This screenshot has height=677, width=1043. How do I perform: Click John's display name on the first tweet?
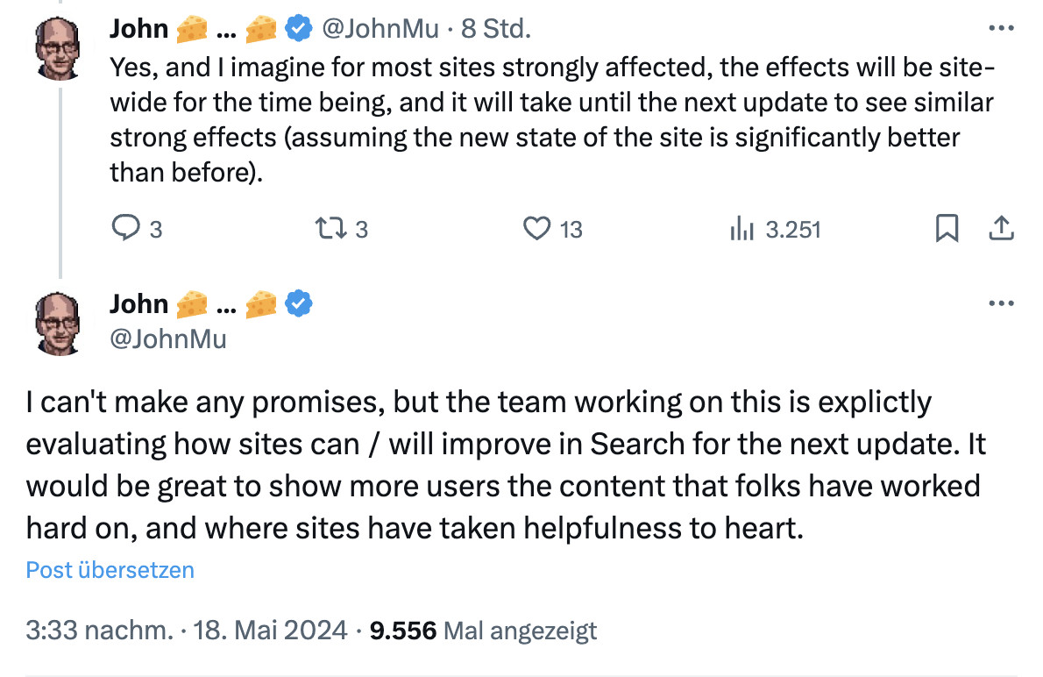click(x=138, y=27)
